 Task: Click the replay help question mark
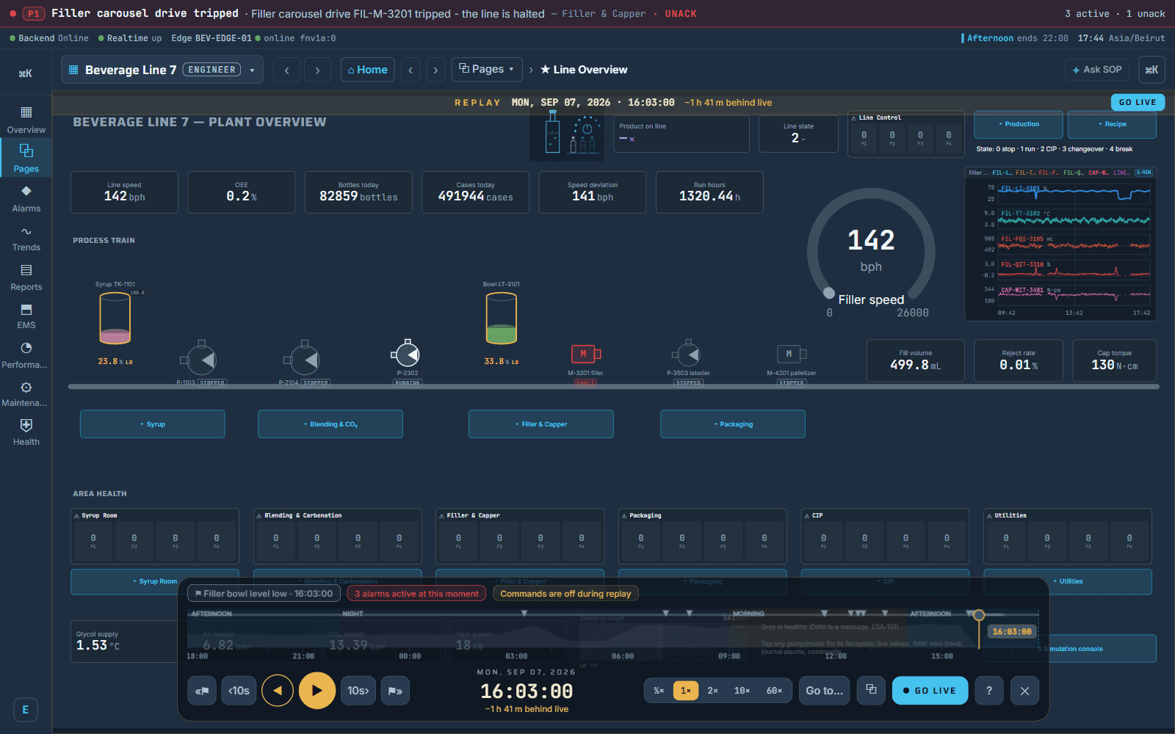989,691
